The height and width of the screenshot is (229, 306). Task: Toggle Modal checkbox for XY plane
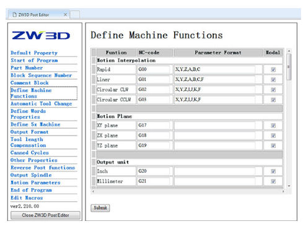tap(273, 126)
